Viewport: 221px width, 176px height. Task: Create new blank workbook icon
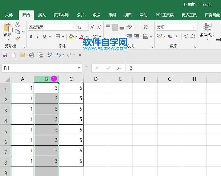point(14,55)
